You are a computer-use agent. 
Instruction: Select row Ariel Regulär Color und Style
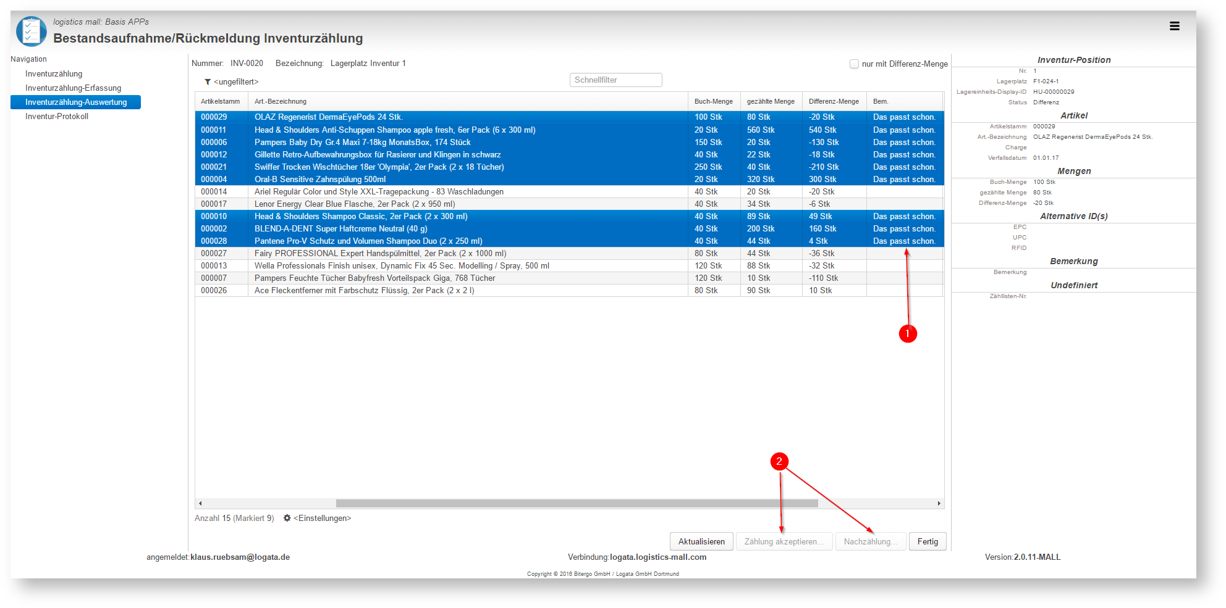[569, 191]
